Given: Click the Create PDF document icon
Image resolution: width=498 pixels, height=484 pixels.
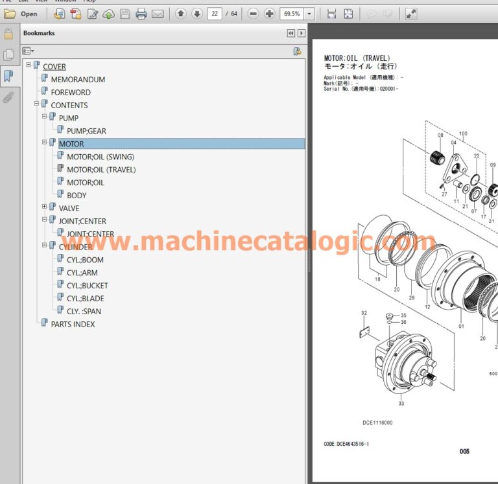Looking at the screenshot, I should tap(76, 14).
